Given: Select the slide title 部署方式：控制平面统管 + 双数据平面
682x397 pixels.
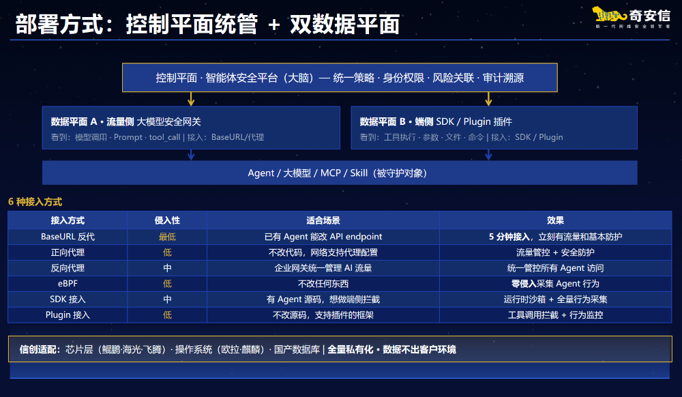Looking at the screenshot, I should tap(207, 25).
